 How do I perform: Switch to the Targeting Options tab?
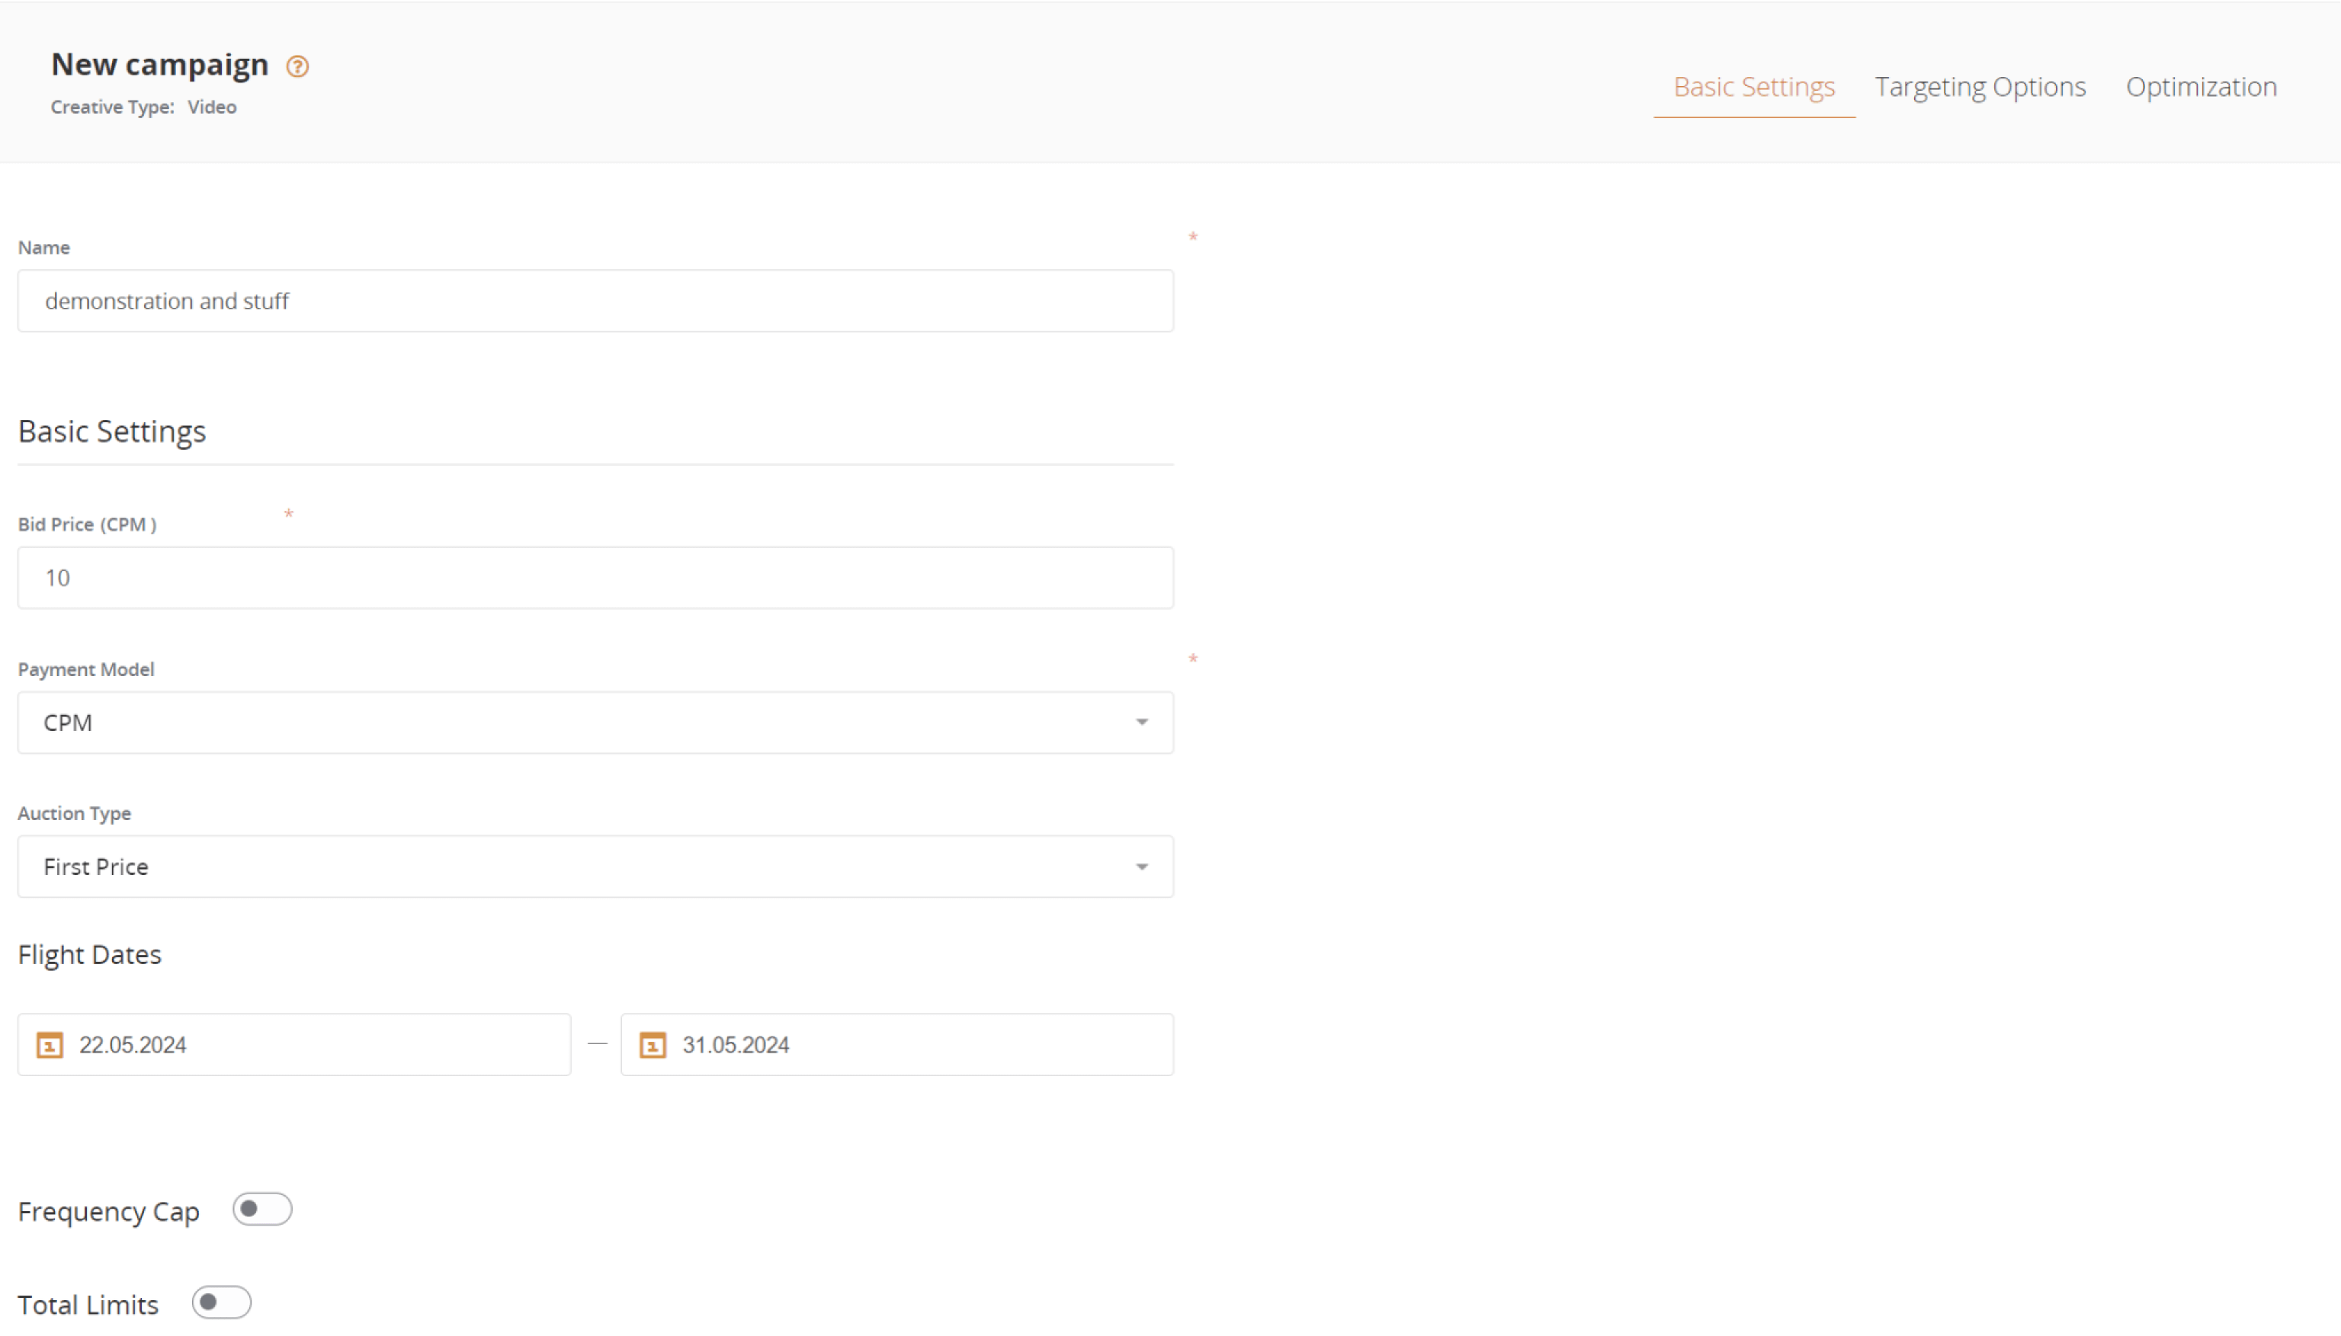pyautogui.click(x=1980, y=87)
